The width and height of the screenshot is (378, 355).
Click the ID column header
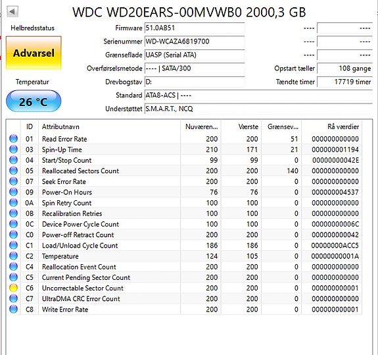tap(30, 126)
